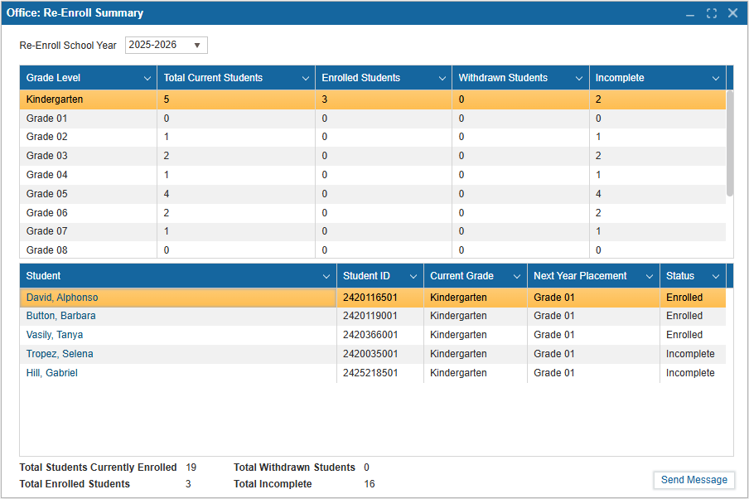This screenshot has height=499, width=749.
Task: Open student link Tropez, Selena
Action: pos(60,354)
